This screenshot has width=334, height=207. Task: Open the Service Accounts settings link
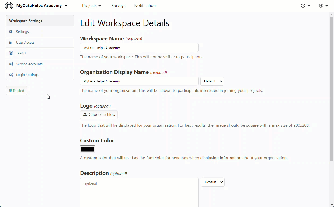tap(29, 64)
